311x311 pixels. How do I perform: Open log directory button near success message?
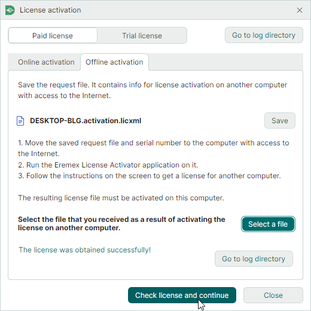254,259
